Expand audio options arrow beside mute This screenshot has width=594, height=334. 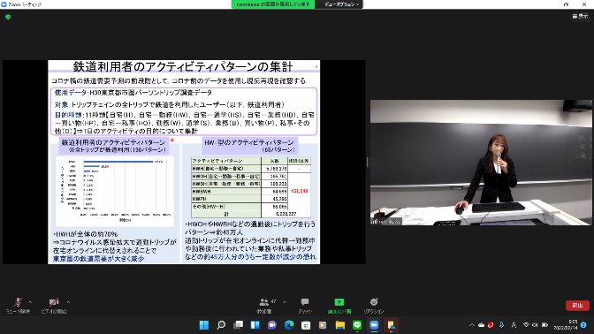tap(30, 302)
